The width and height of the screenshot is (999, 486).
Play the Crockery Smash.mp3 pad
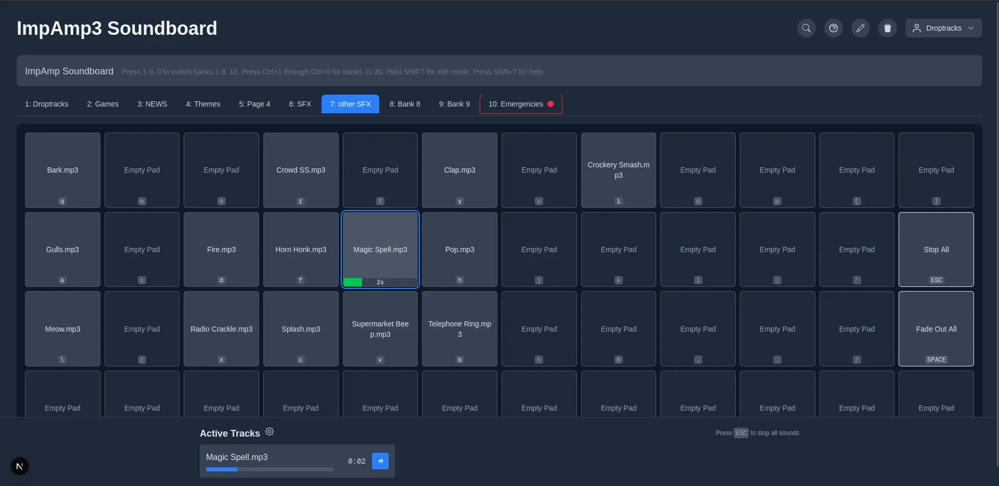[618, 170]
